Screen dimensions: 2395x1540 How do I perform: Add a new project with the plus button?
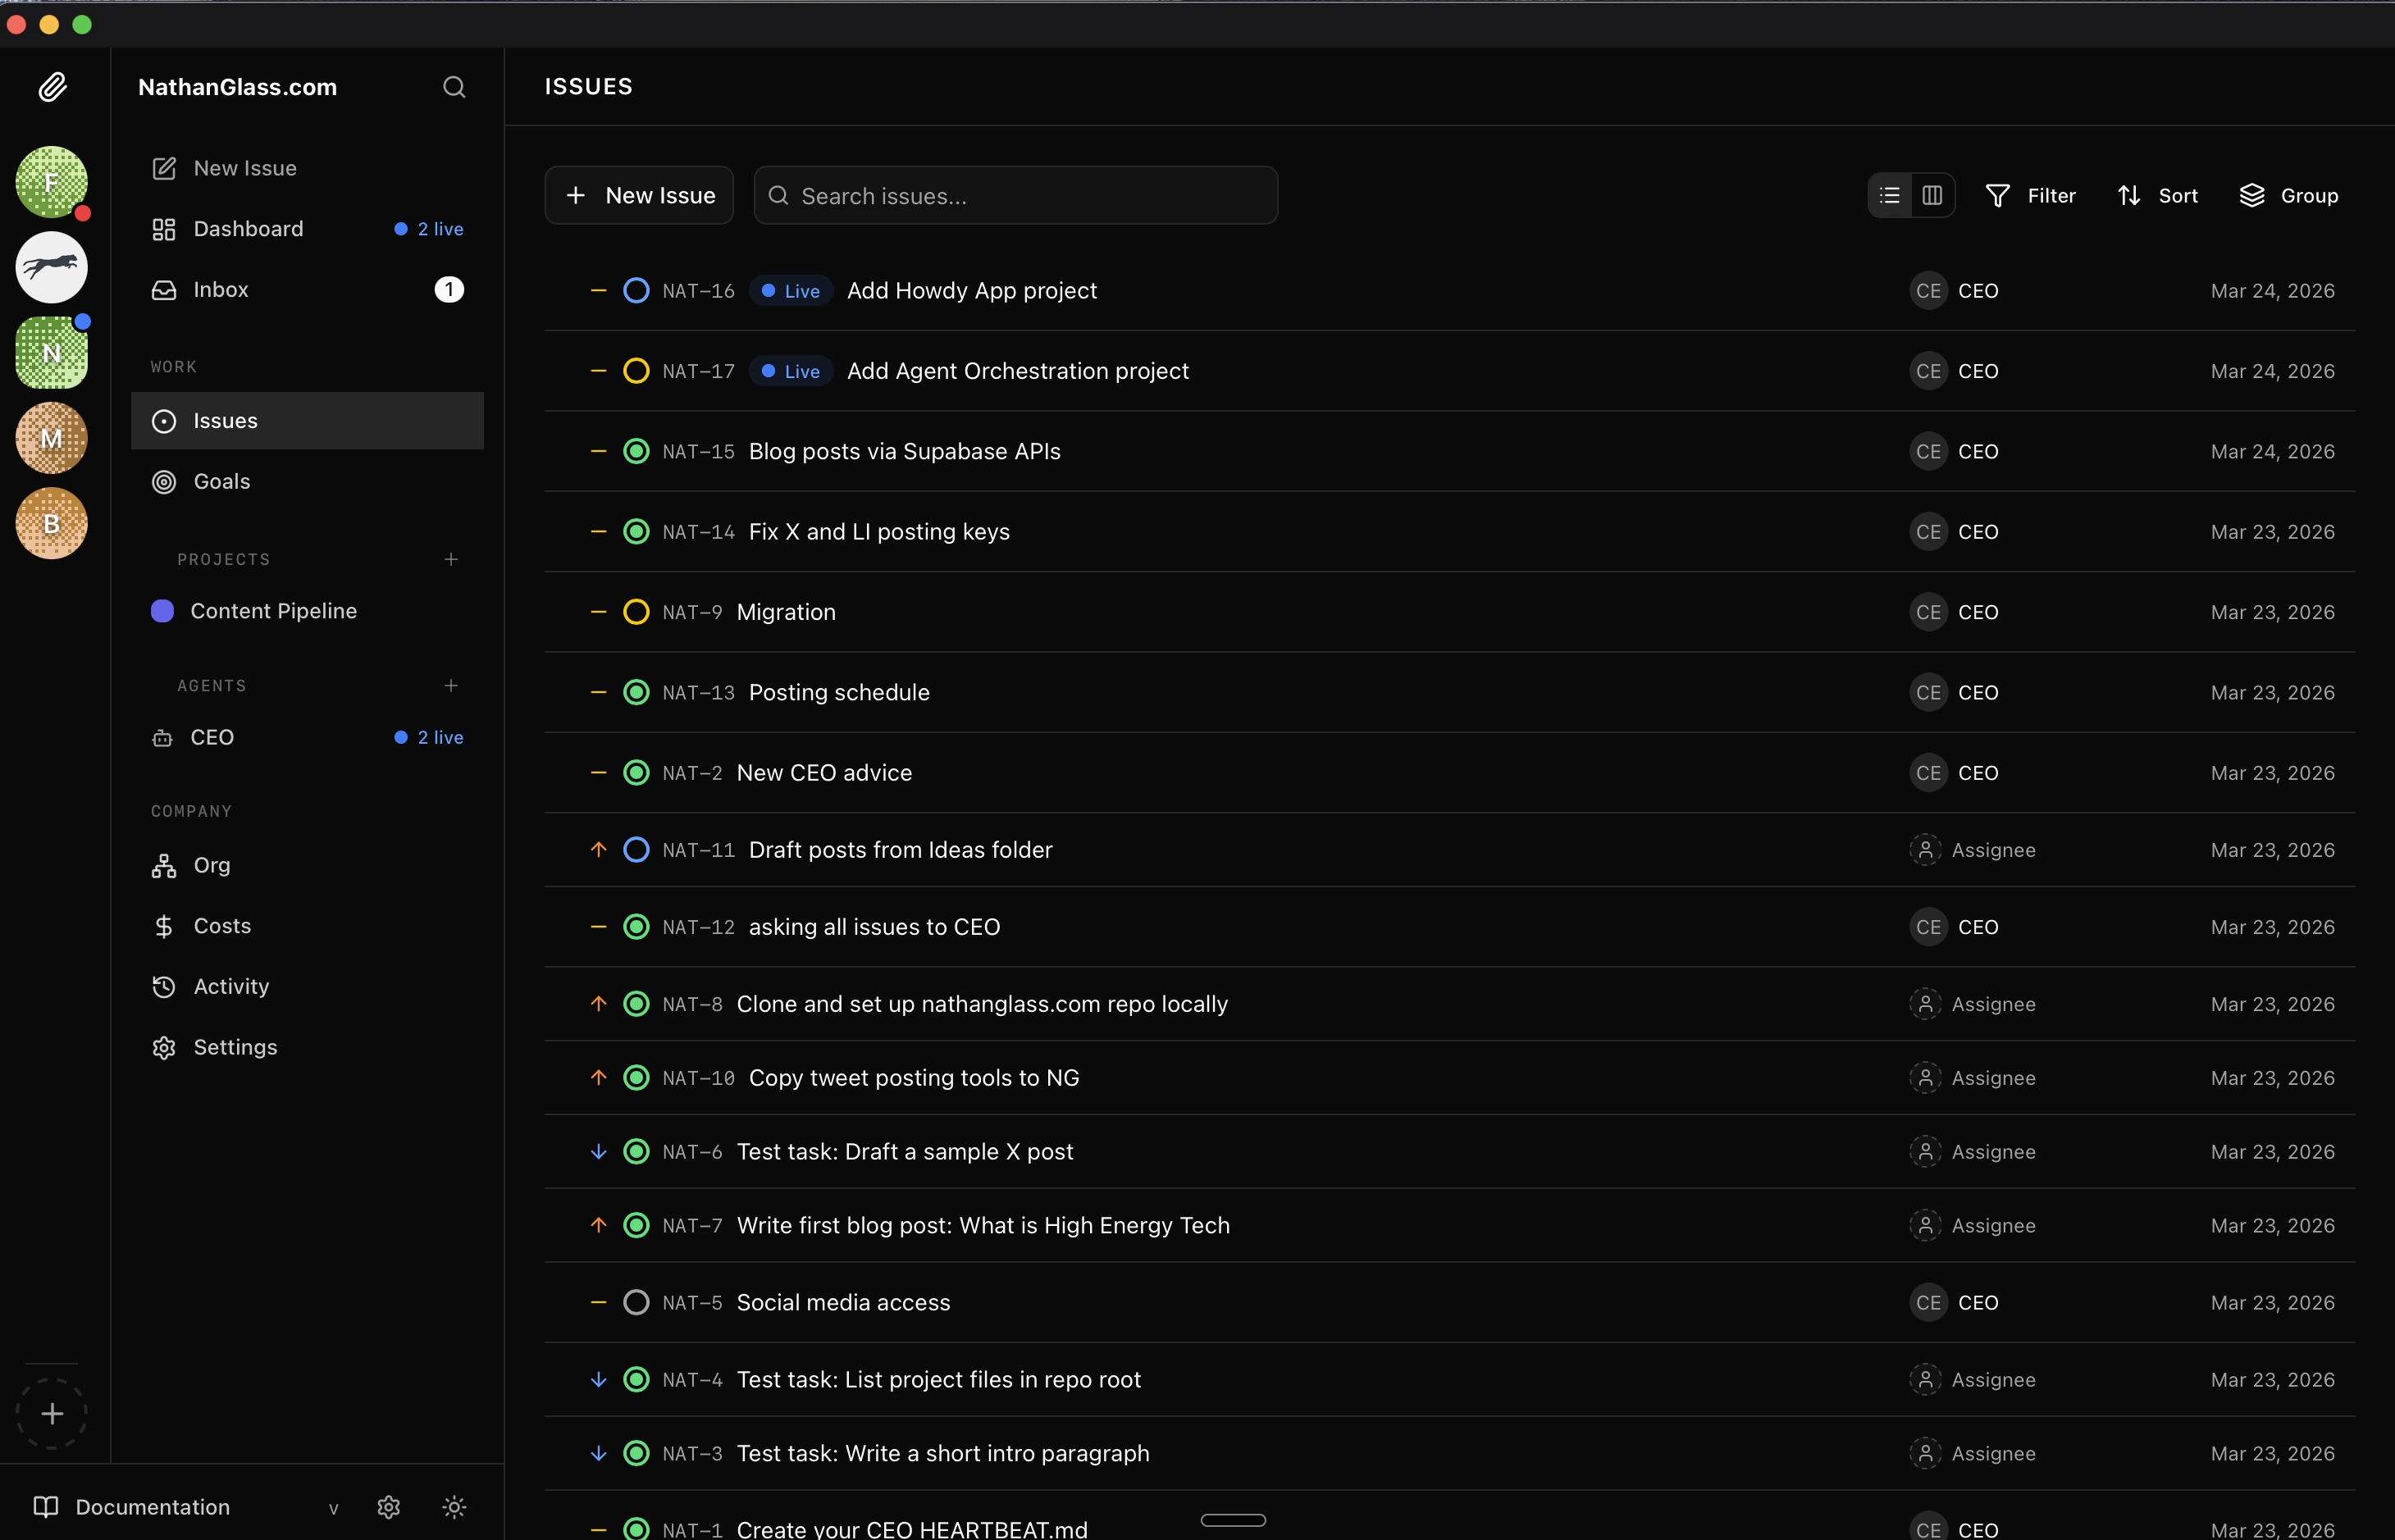pyautogui.click(x=451, y=559)
